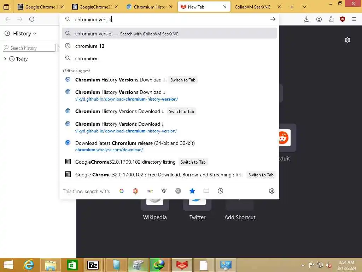362x272 pixels.
Task: Open 7-Zip from the taskbar
Action: click(x=93, y=265)
